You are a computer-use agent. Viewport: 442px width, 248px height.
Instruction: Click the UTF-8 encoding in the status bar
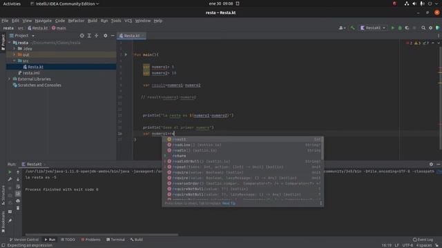(x=407, y=245)
